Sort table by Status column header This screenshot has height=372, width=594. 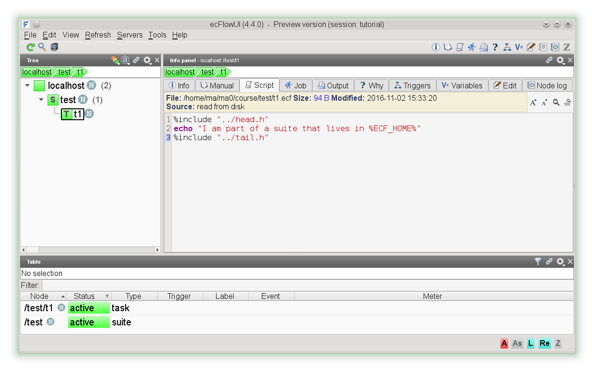[x=84, y=296]
